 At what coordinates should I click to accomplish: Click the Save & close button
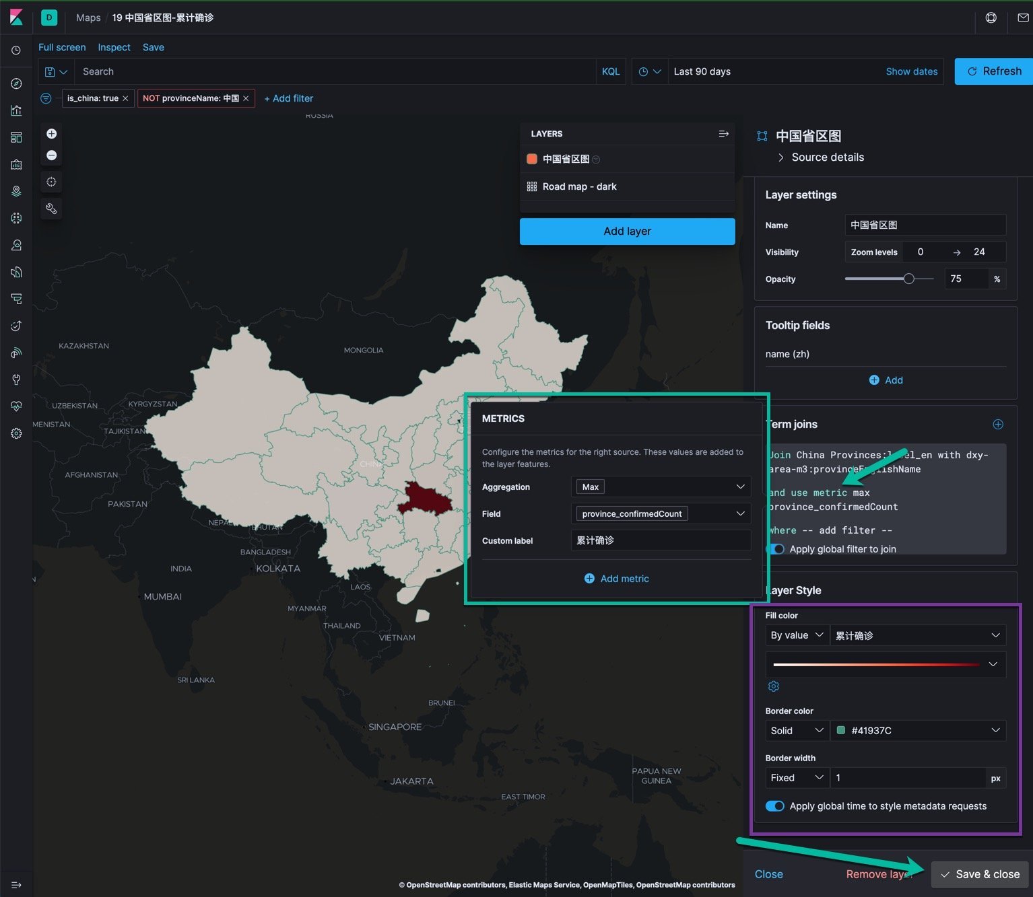pyautogui.click(x=979, y=874)
